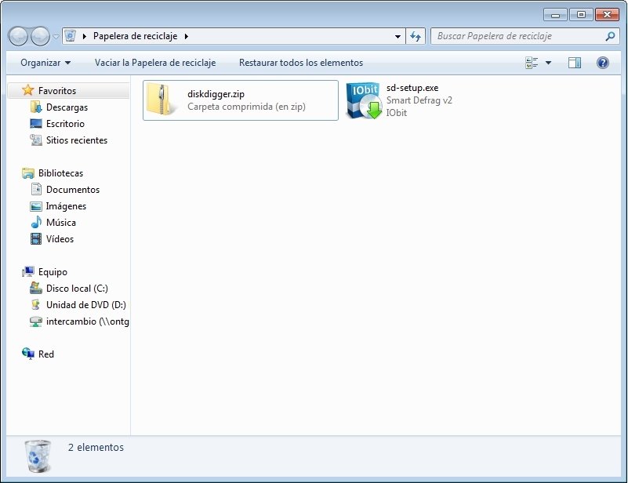Click Vaciar la Papelera de reciclaje

click(x=155, y=63)
